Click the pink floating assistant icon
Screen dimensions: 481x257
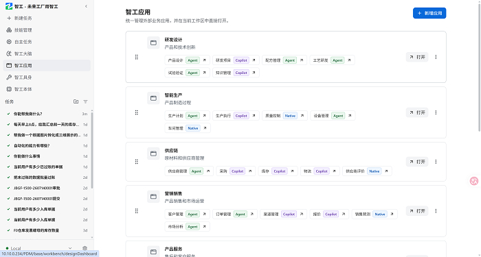474,181
